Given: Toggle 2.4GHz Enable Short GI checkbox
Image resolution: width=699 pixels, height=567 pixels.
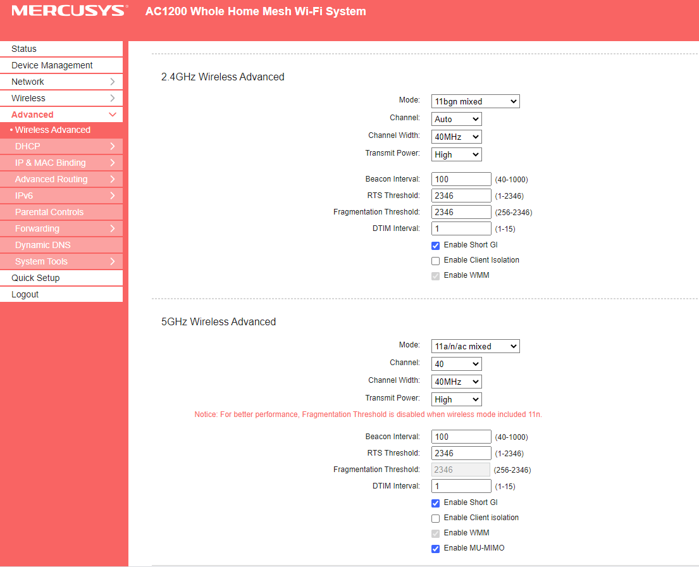Looking at the screenshot, I should point(436,246).
